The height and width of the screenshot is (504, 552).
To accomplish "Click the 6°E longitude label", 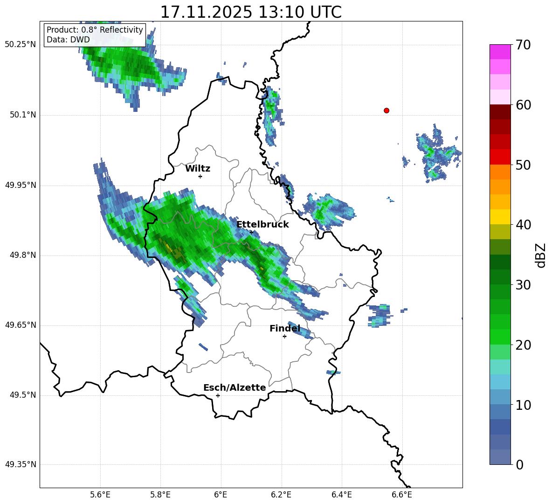I will pos(221,495).
